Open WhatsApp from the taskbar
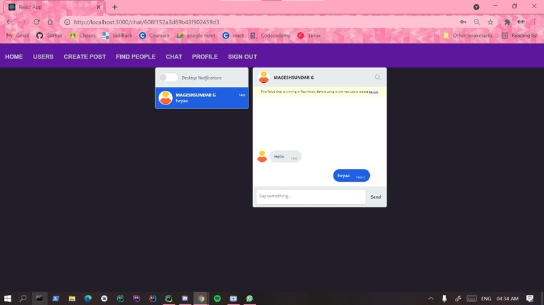The image size is (544, 305). click(250, 298)
